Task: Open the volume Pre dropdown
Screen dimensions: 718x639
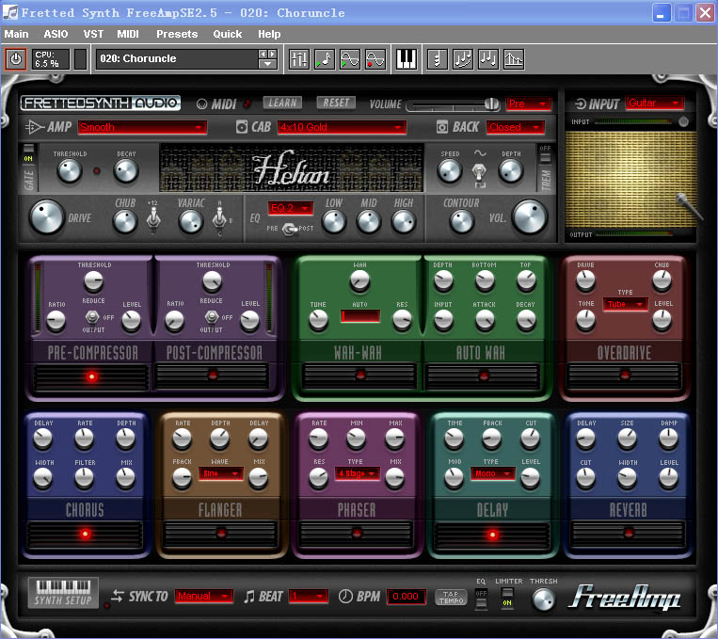Action: 529,104
